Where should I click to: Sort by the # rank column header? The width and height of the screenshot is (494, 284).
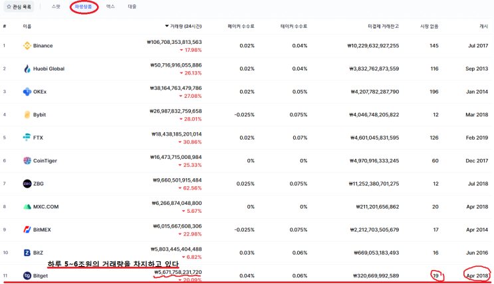pos(5,26)
